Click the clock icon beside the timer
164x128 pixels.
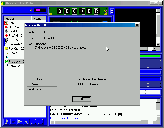31,10
